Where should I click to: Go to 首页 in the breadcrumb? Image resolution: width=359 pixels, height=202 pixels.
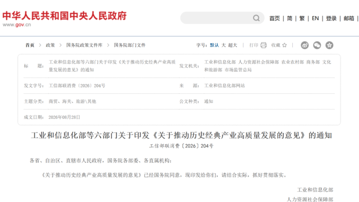point(30,45)
